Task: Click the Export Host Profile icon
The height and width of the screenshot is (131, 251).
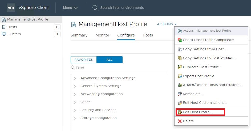Action: tap(180, 76)
